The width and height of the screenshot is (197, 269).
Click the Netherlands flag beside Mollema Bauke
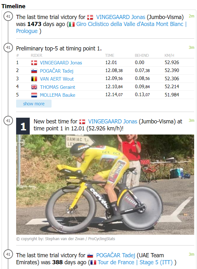coord(34,95)
